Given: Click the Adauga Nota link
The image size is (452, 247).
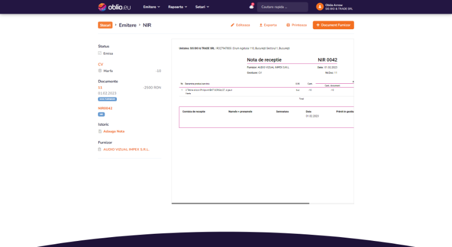Looking at the screenshot, I should pos(114,131).
